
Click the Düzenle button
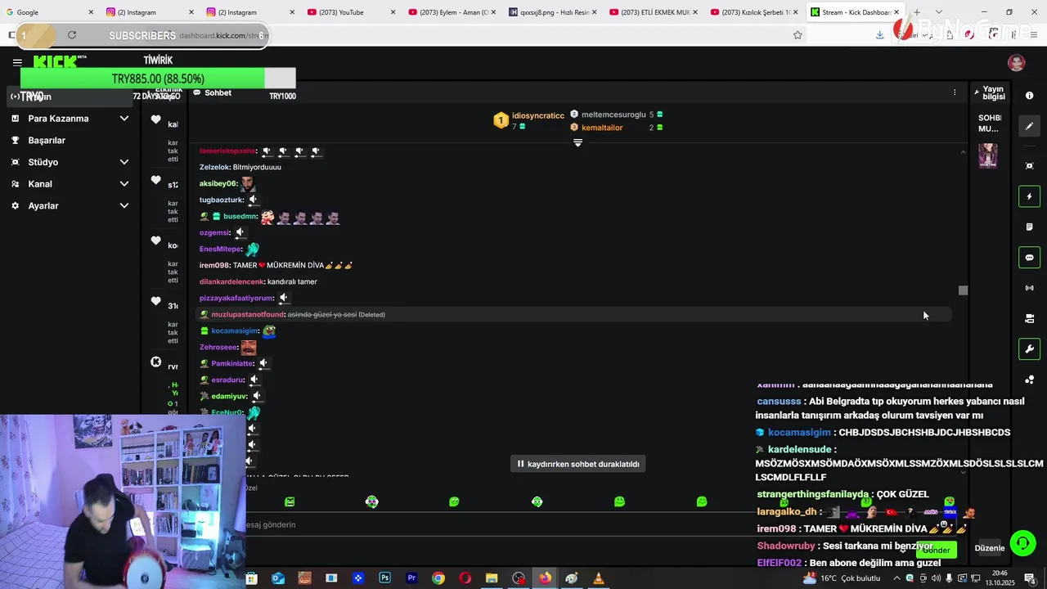(989, 548)
